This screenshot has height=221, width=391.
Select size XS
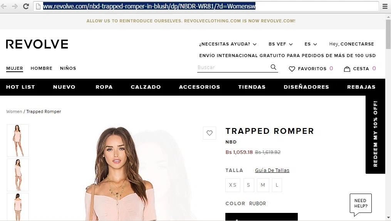233,185
